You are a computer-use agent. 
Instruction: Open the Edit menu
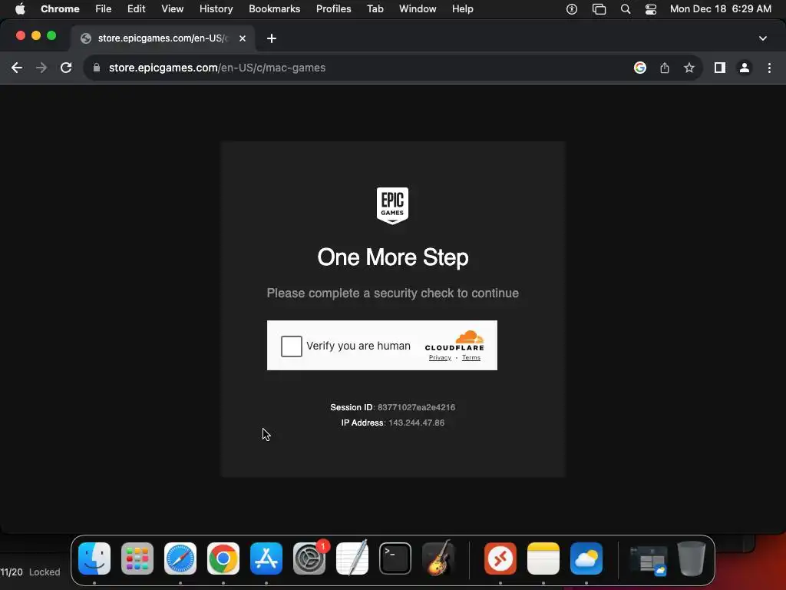[136, 8]
